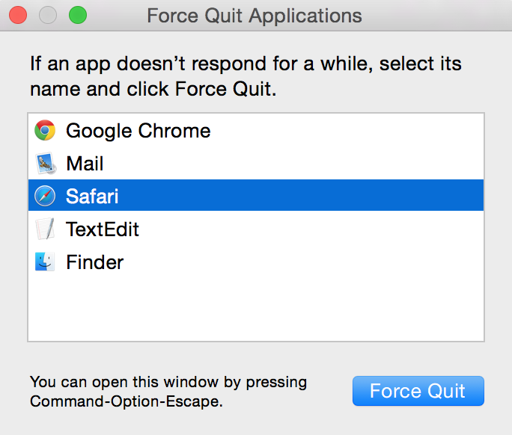The image size is (512, 435).
Task: Click the blue Force Quit button
Action: [418, 391]
